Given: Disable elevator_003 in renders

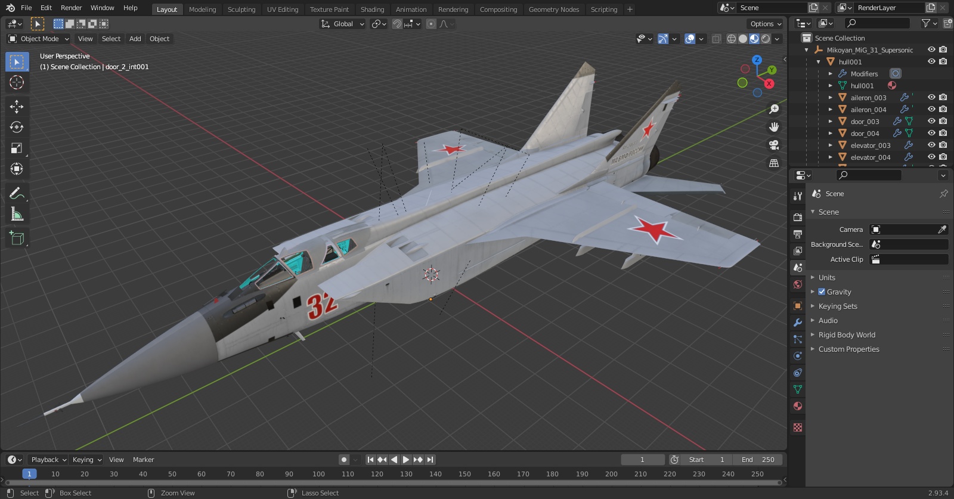Looking at the screenshot, I should tap(943, 145).
